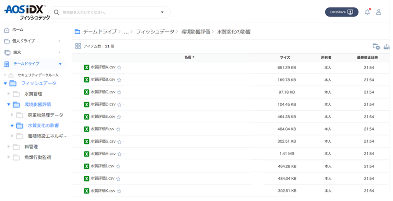This screenshot has width=393, height=201.
Task: Navigate to フィッシュデータ breadcrumb
Action: coord(155,32)
